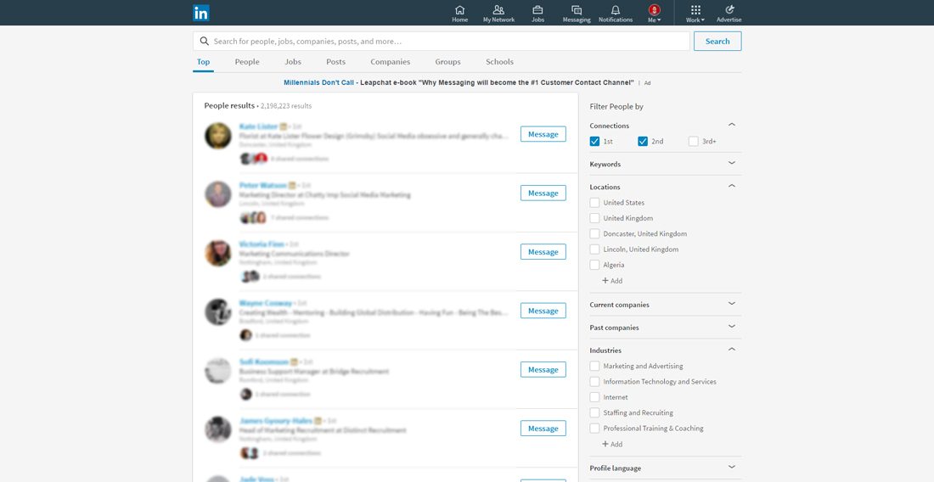The image size is (934, 482).
Task: Add a location under Locations
Action: point(612,280)
